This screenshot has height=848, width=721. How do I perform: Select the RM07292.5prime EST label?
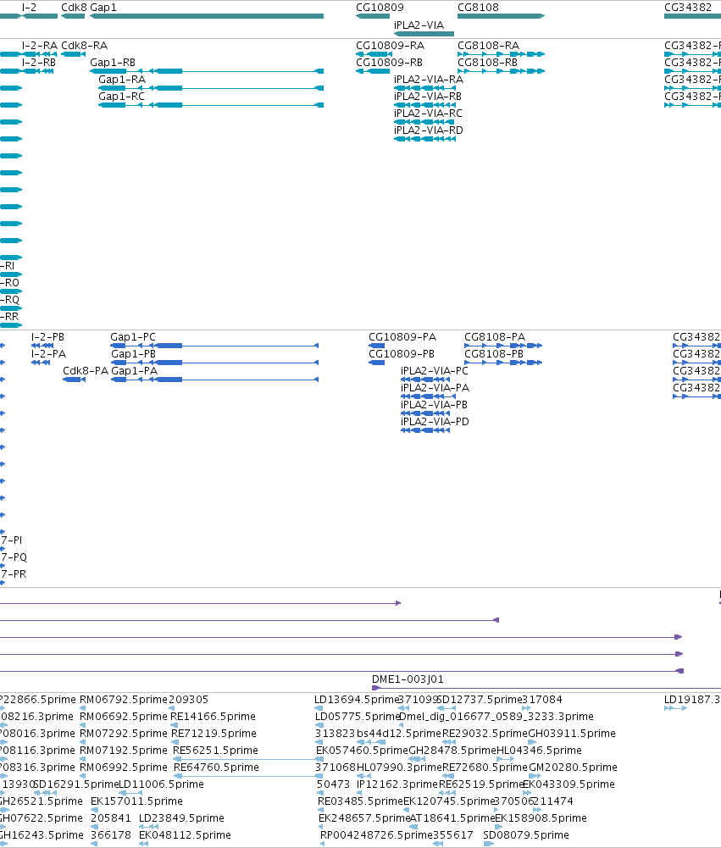[x=124, y=734]
